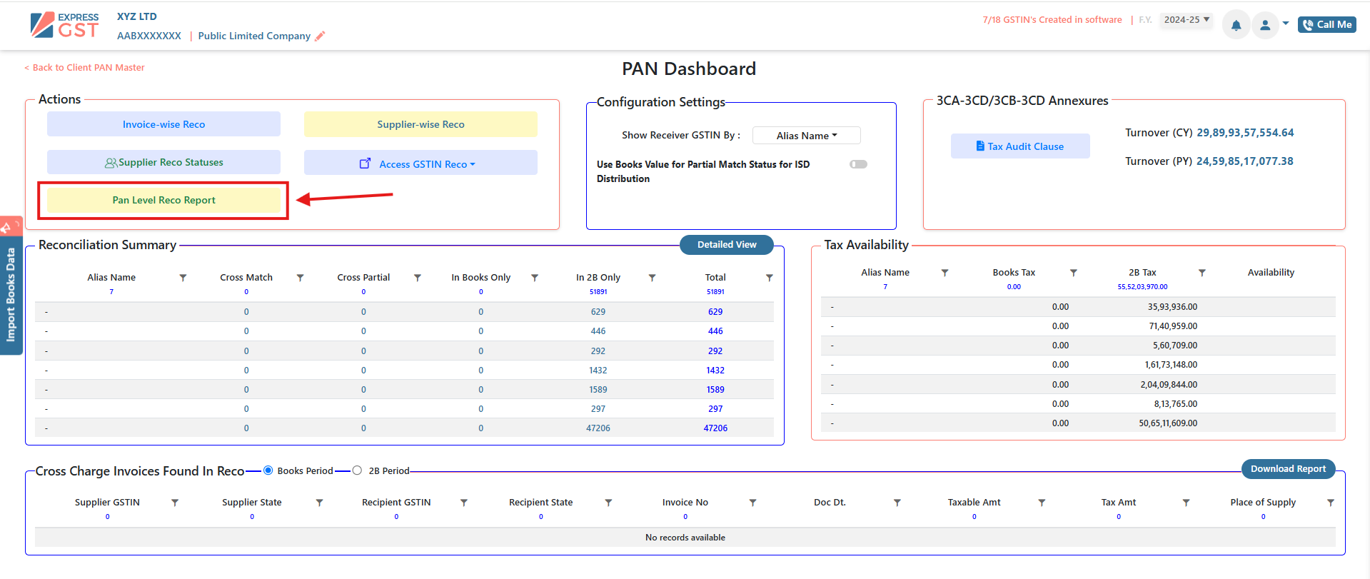
Task: Click filter icon for In 2B Only
Action: point(652,278)
